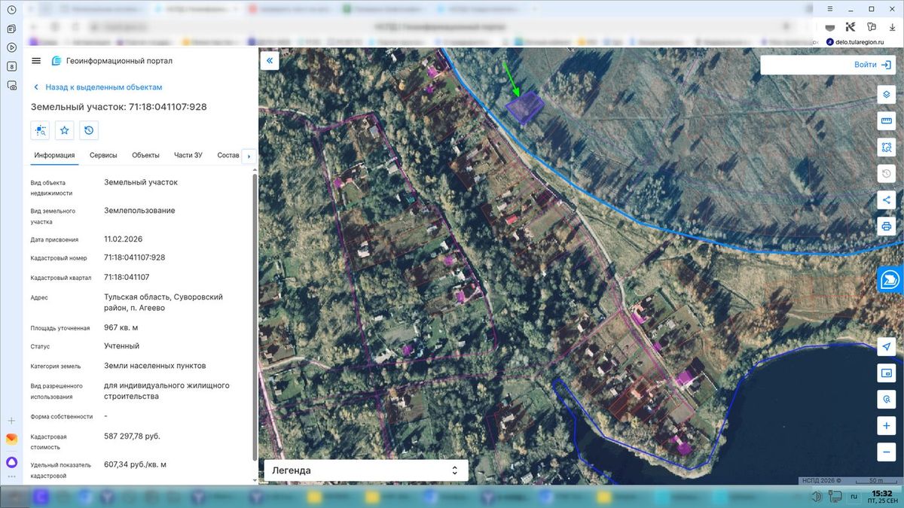Open the Состав tab
This screenshot has width=904, height=508.
(x=228, y=155)
